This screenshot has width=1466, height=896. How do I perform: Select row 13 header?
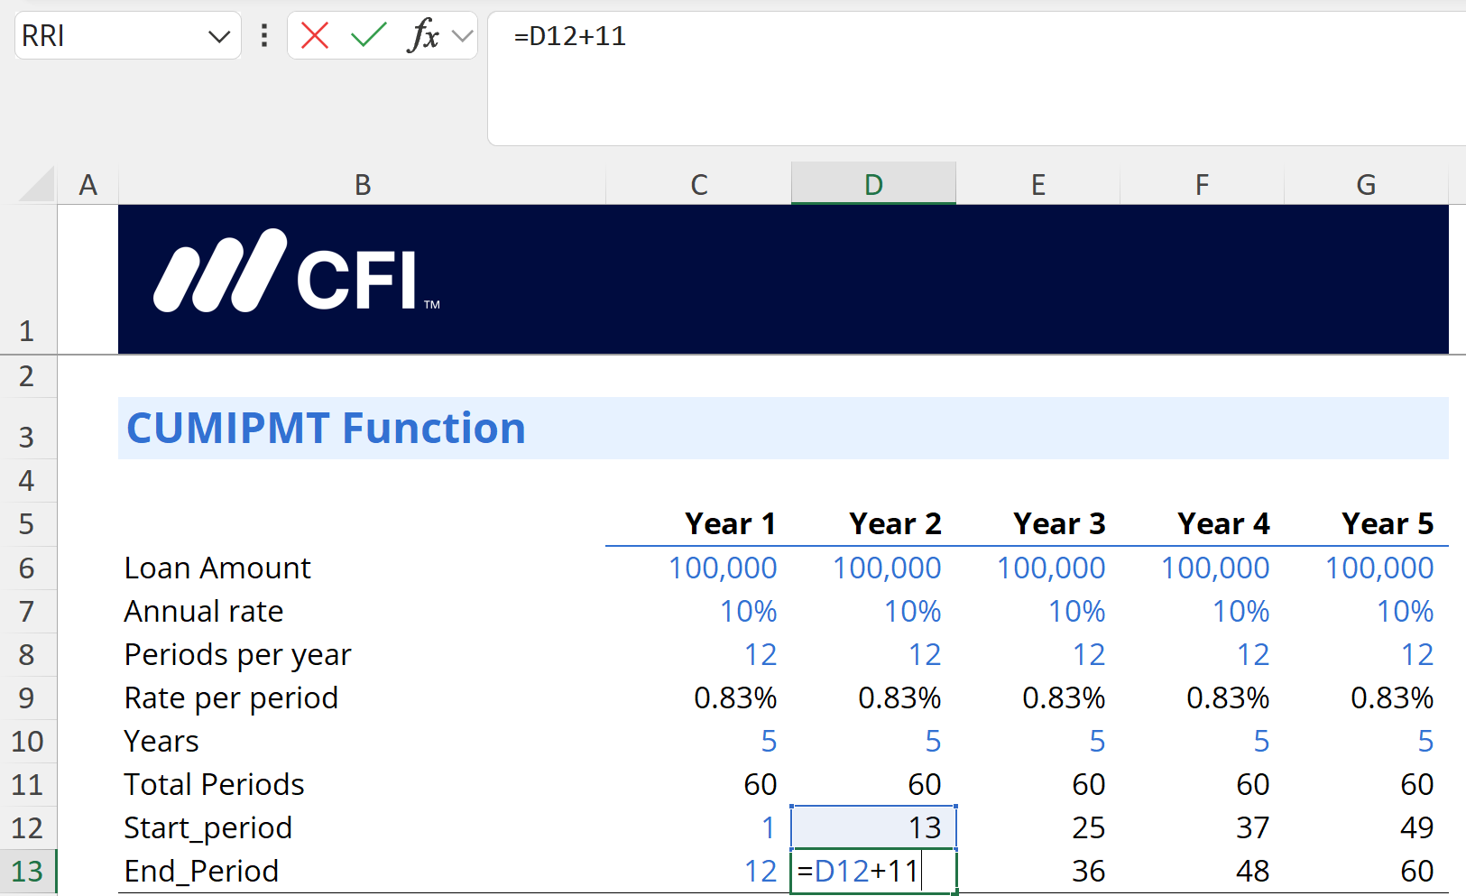pyautogui.click(x=28, y=872)
